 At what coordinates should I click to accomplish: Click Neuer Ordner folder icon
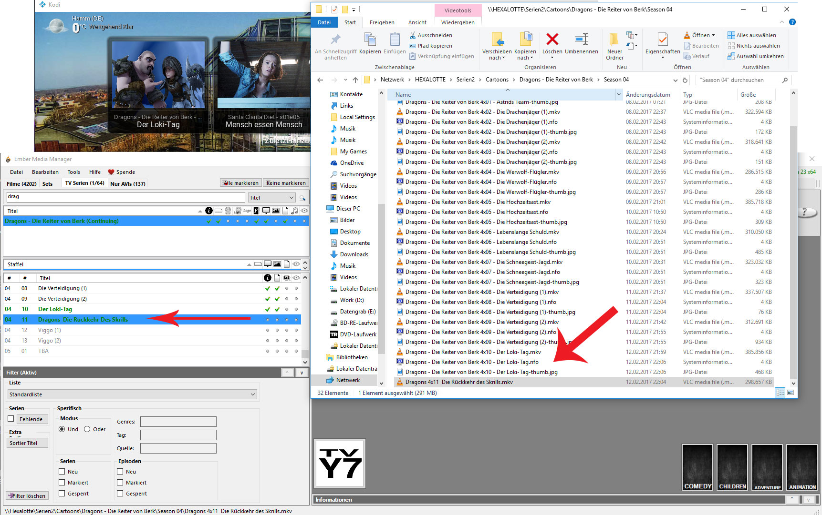pyautogui.click(x=614, y=39)
